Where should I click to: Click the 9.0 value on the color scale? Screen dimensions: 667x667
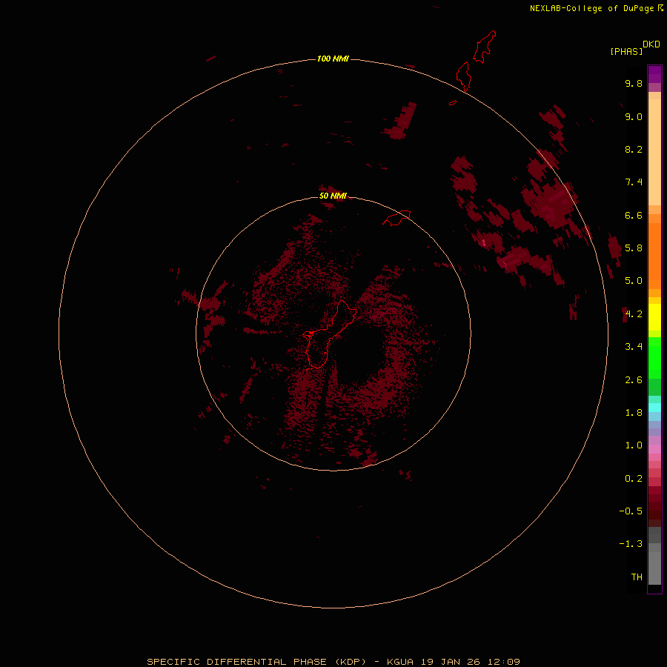634,116
